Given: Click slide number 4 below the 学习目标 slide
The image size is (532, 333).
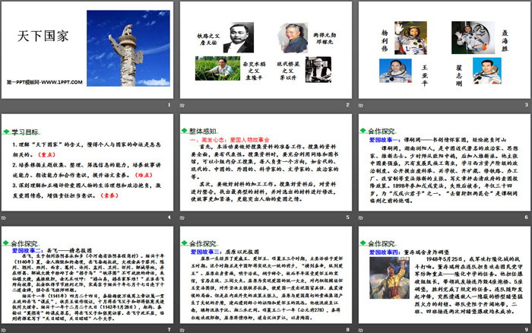Looking at the screenshot, I should pyautogui.click(x=169, y=217).
